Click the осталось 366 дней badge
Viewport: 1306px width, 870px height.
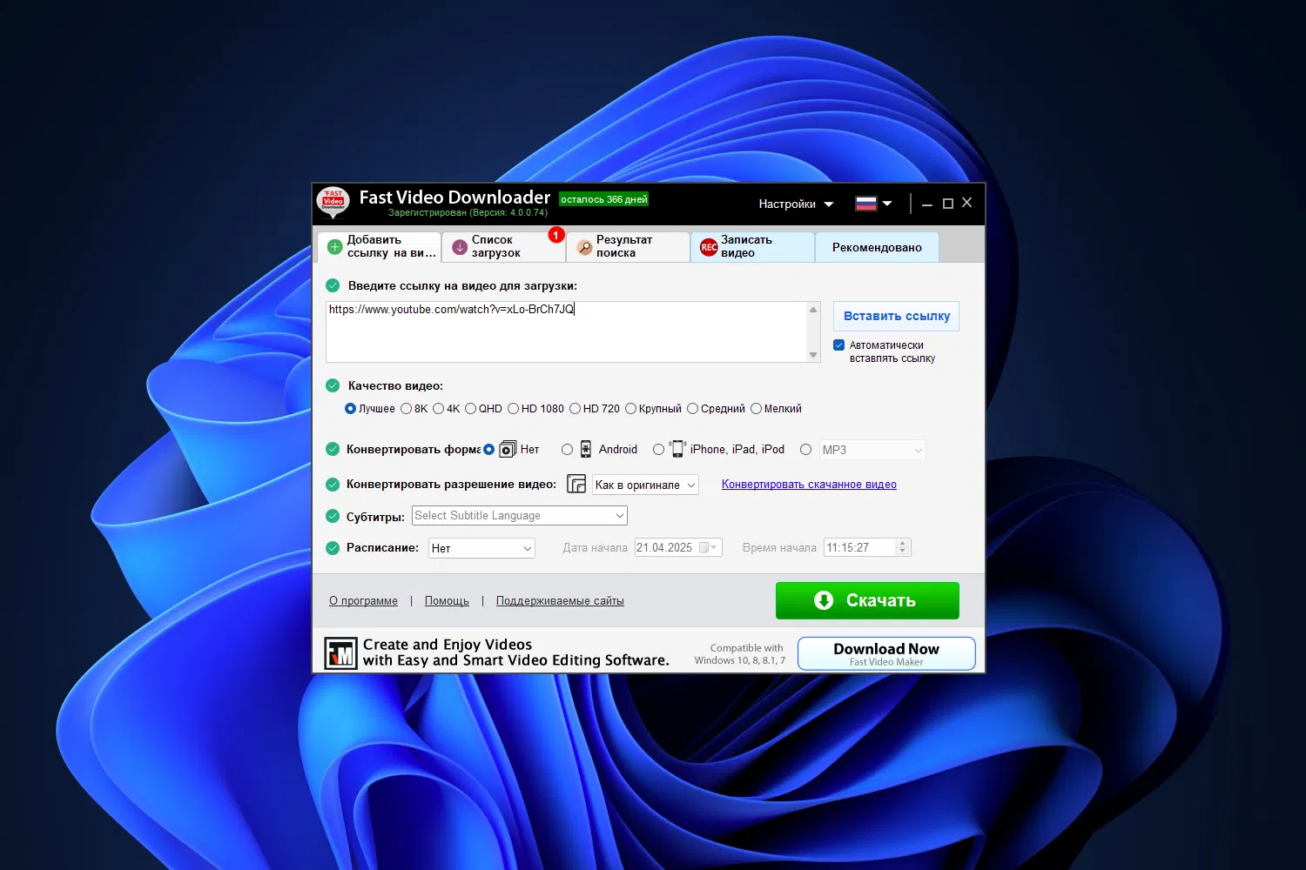coord(604,199)
